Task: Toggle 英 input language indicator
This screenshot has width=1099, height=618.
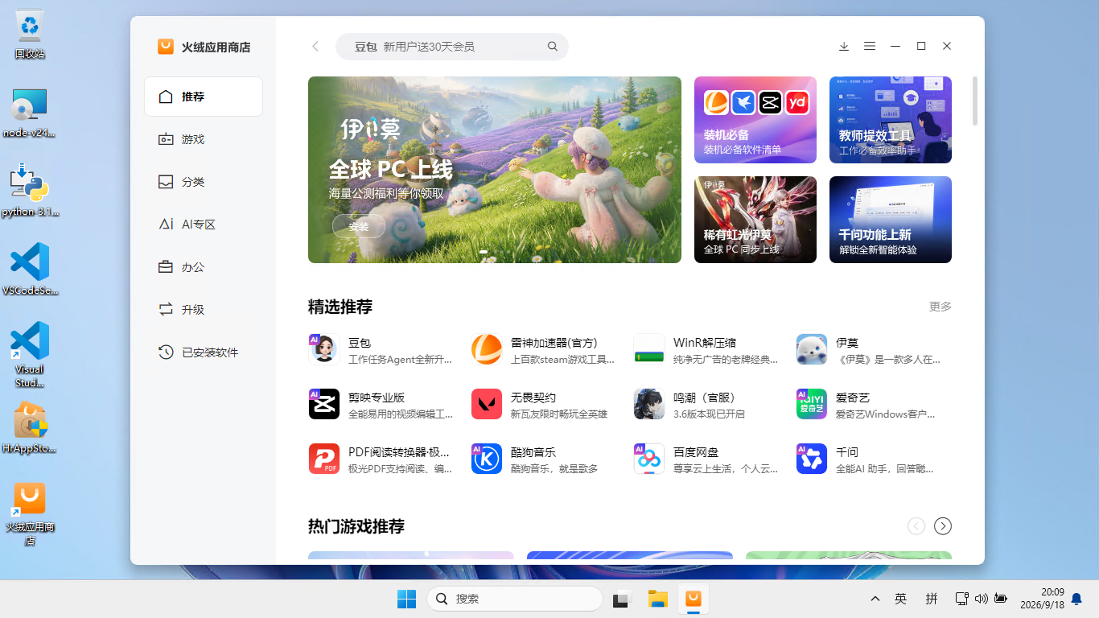Action: (900, 599)
